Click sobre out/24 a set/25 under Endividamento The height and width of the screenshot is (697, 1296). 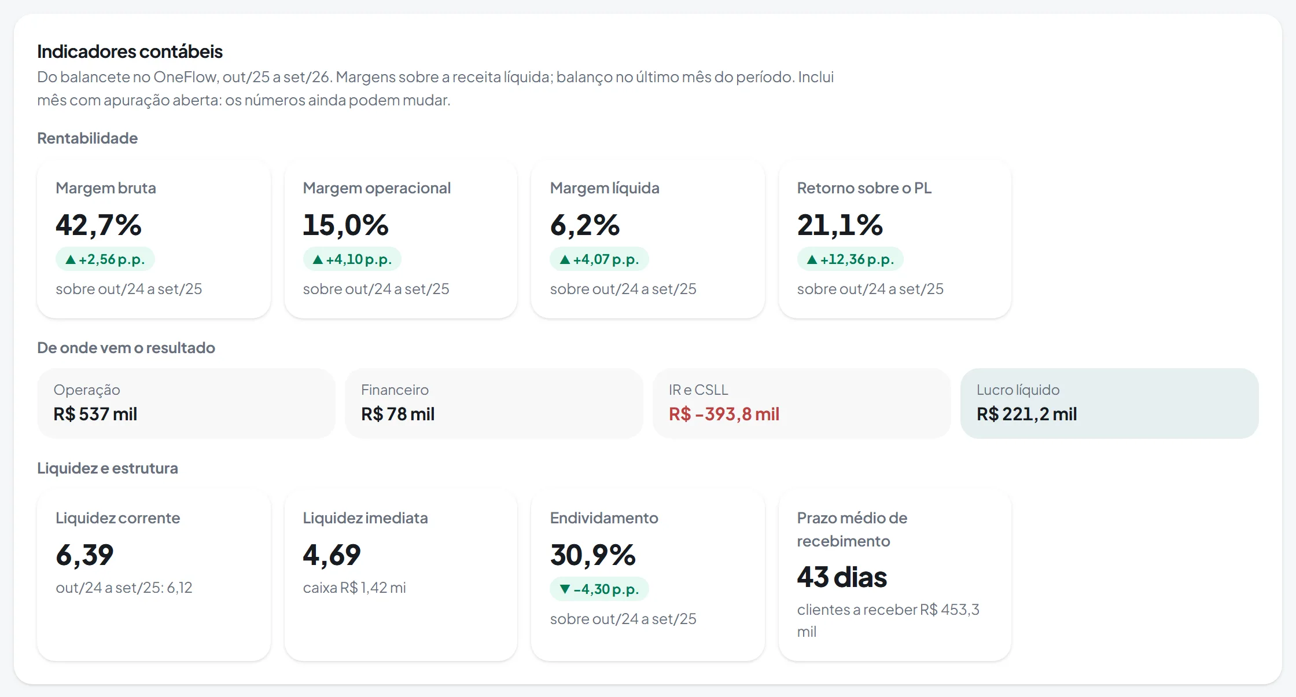click(x=623, y=619)
